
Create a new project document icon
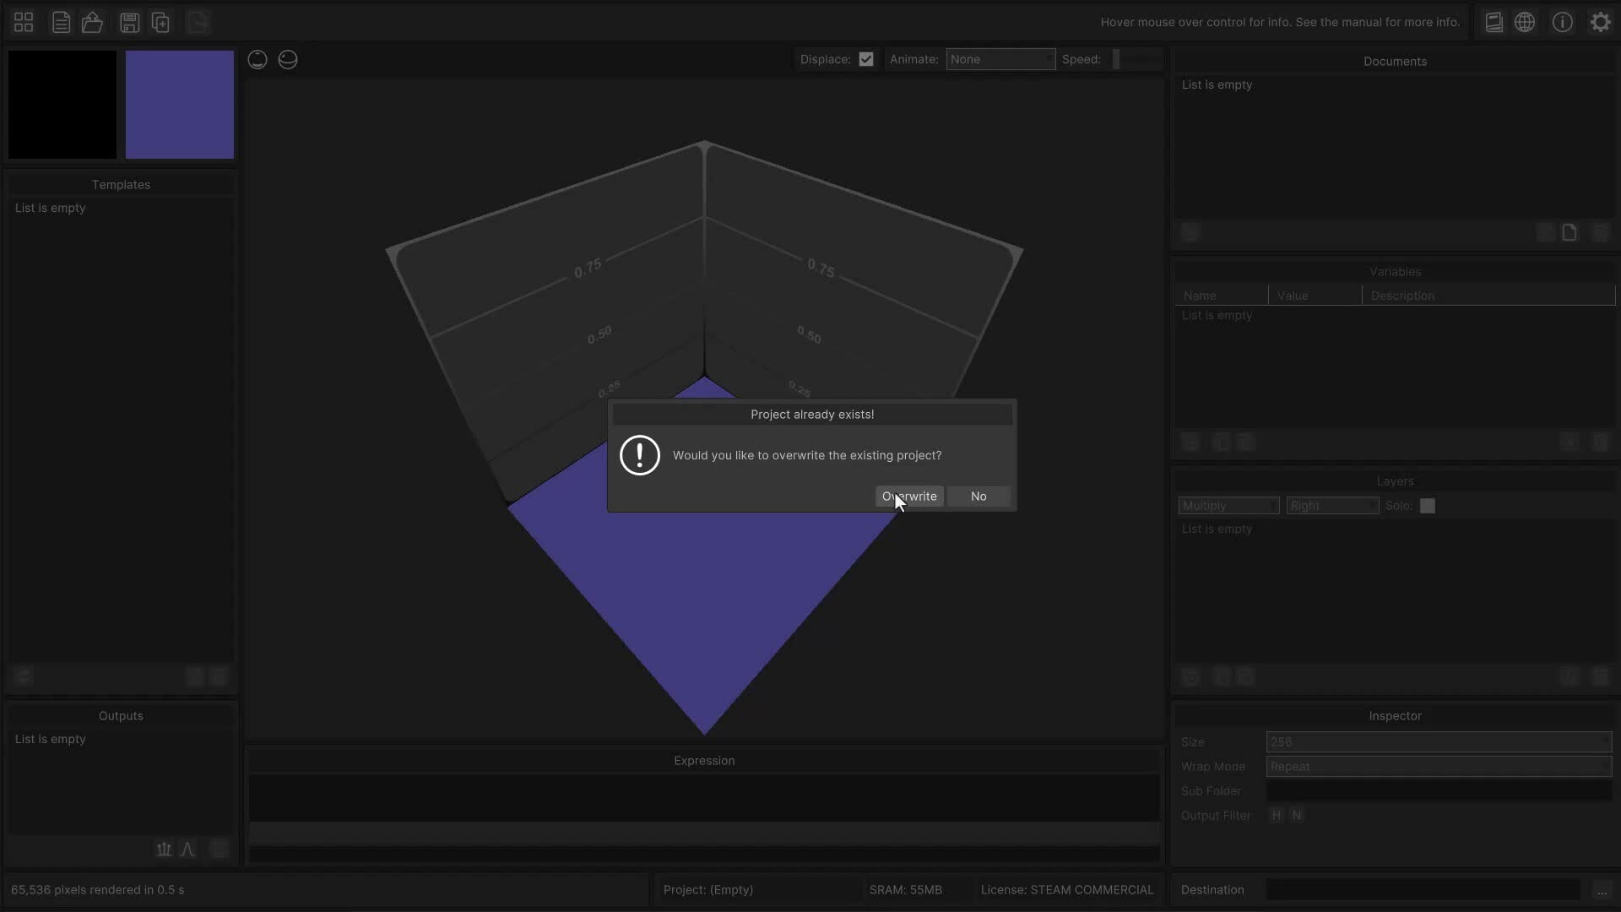[x=61, y=22]
